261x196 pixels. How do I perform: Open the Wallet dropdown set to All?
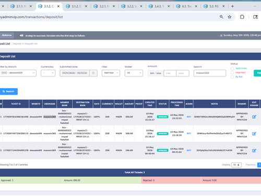(134, 73)
